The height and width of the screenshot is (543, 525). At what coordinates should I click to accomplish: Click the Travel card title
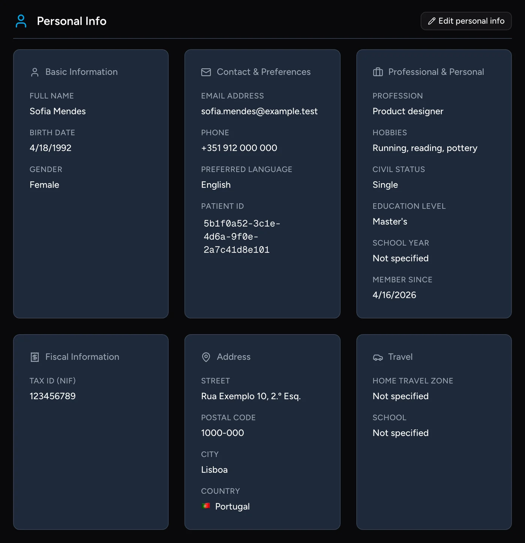400,356
